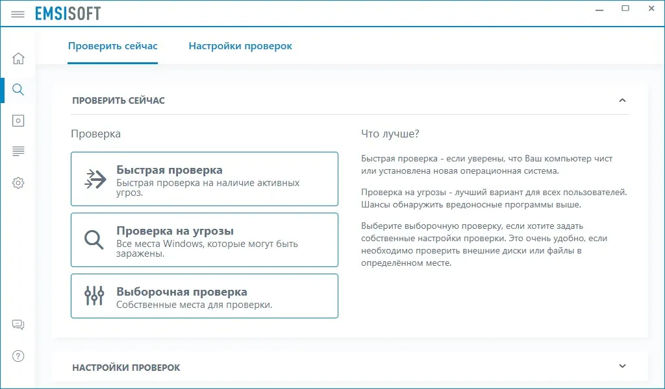Start Быстрая проверка scan
Image resolution: width=665 pixels, height=389 pixels.
[205, 179]
